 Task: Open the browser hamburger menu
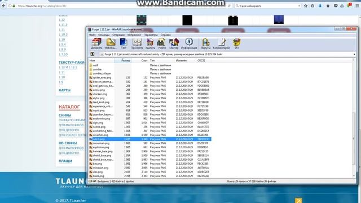point(357,6)
